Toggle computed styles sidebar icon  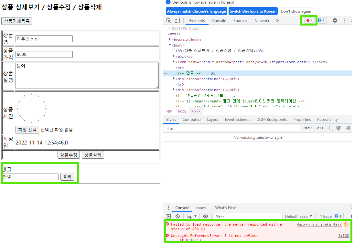[x=348, y=128]
